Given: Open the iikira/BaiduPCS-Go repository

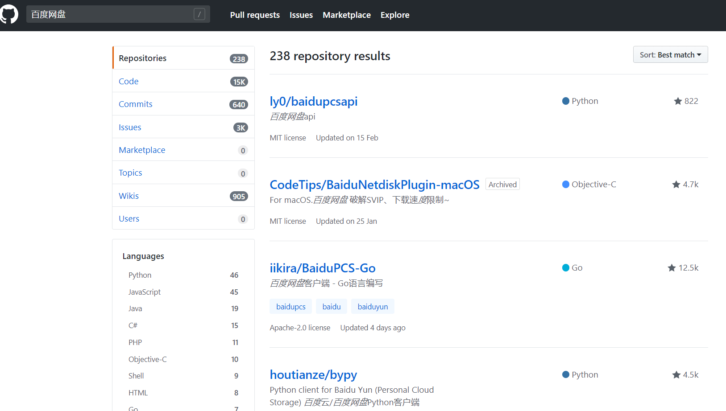Looking at the screenshot, I should pos(322,268).
